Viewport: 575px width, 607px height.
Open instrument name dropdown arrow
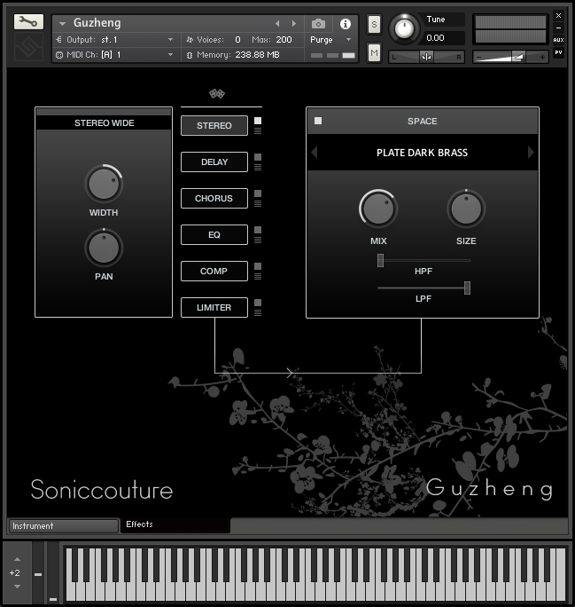tap(62, 24)
